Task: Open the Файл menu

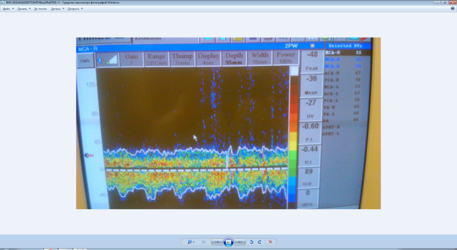Action: [x=8, y=9]
